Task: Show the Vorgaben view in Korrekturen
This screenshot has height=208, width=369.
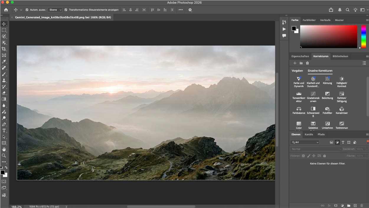Action: point(297,71)
